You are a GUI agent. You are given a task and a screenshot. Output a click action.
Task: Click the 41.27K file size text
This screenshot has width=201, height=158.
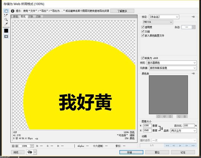click(17, 135)
